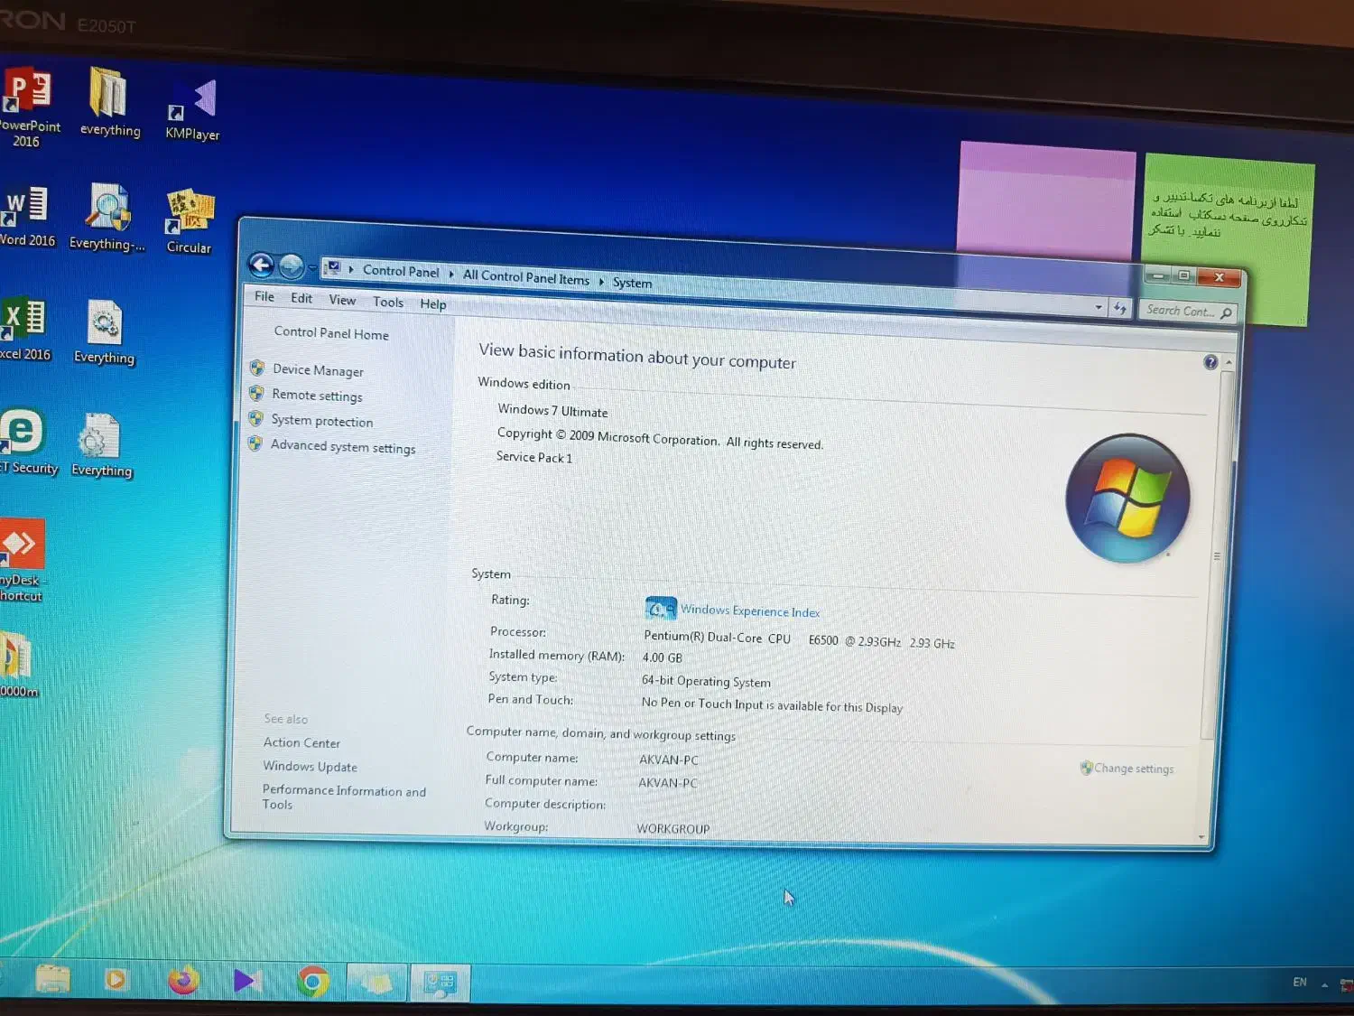Click the All Control Panel Items breadcrumb
Screen dimensions: 1354x1016
(x=526, y=277)
